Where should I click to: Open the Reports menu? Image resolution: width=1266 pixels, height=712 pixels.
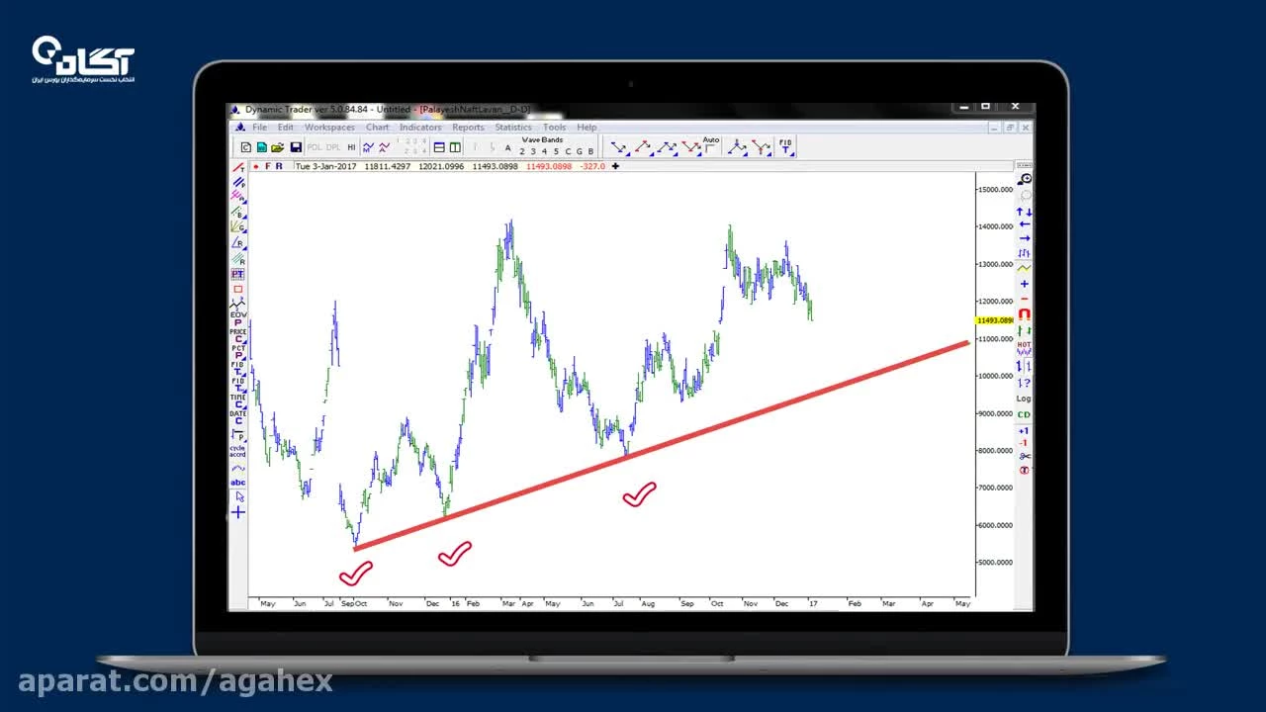tap(468, 128)
